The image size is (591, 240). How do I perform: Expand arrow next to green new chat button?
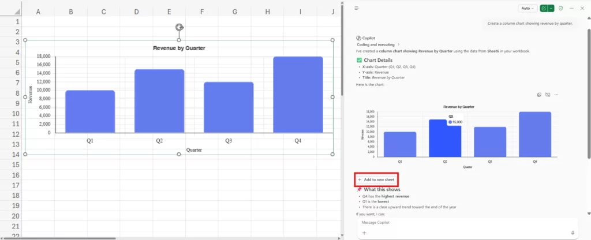coord(551,8)
